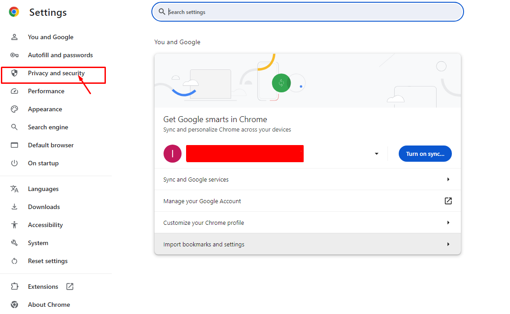Click the download arrow icon for Downloads
The height and width of the screenshot is (314, 510).
[14, 207]
